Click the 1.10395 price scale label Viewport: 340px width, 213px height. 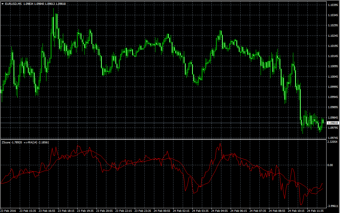tap(333, 5)
